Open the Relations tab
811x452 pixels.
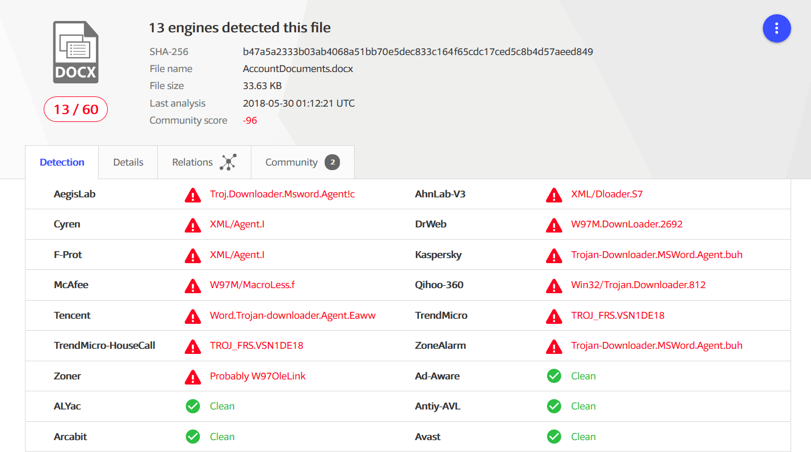tap(204, 162)
